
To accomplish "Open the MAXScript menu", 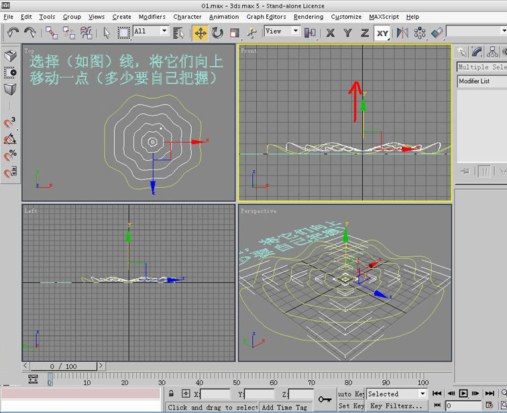I will point(384,17).
